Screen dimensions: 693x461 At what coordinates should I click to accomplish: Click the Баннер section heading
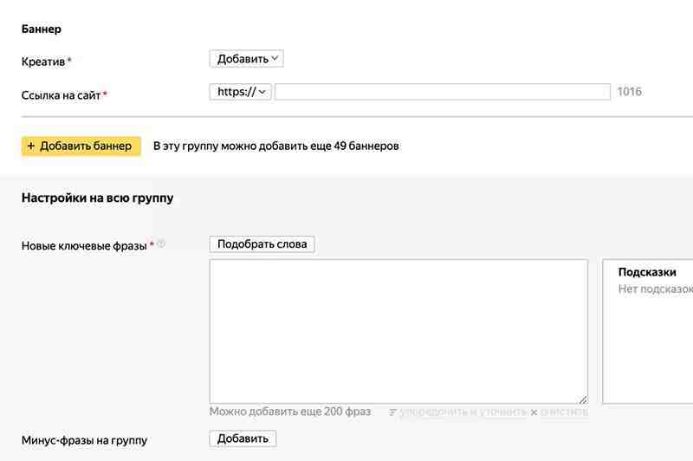click(x=41, y=29)
